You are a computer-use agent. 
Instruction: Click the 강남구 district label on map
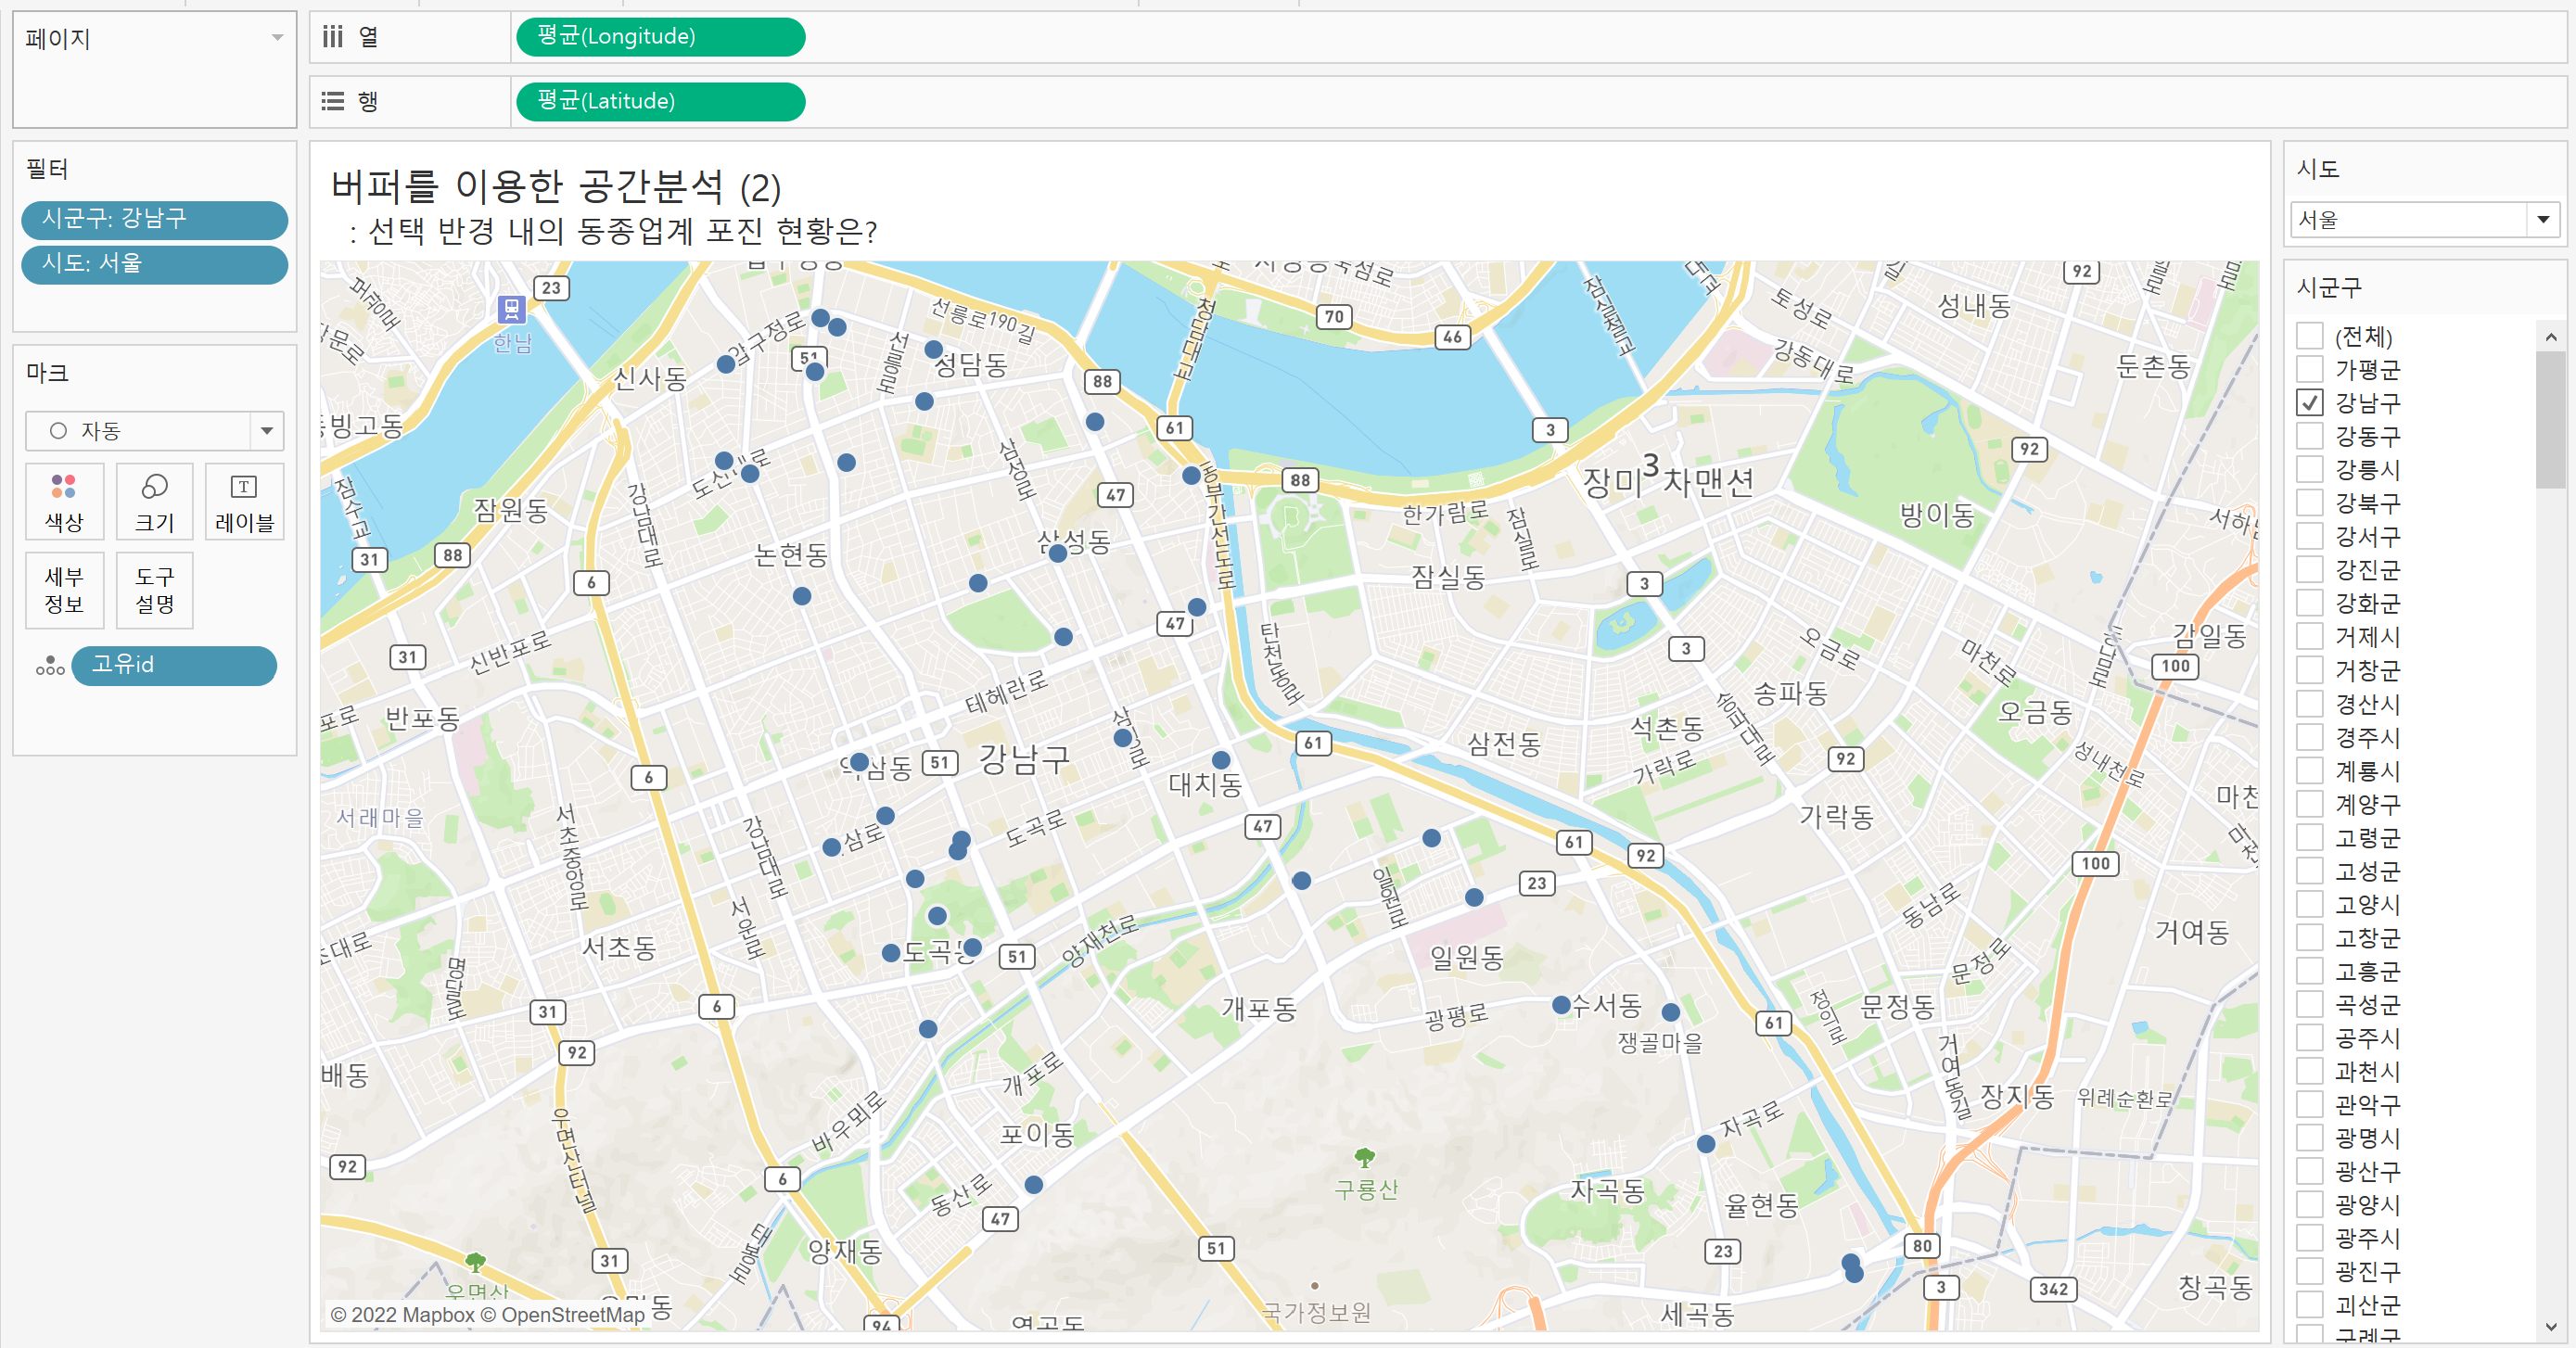click(1024, 759)
